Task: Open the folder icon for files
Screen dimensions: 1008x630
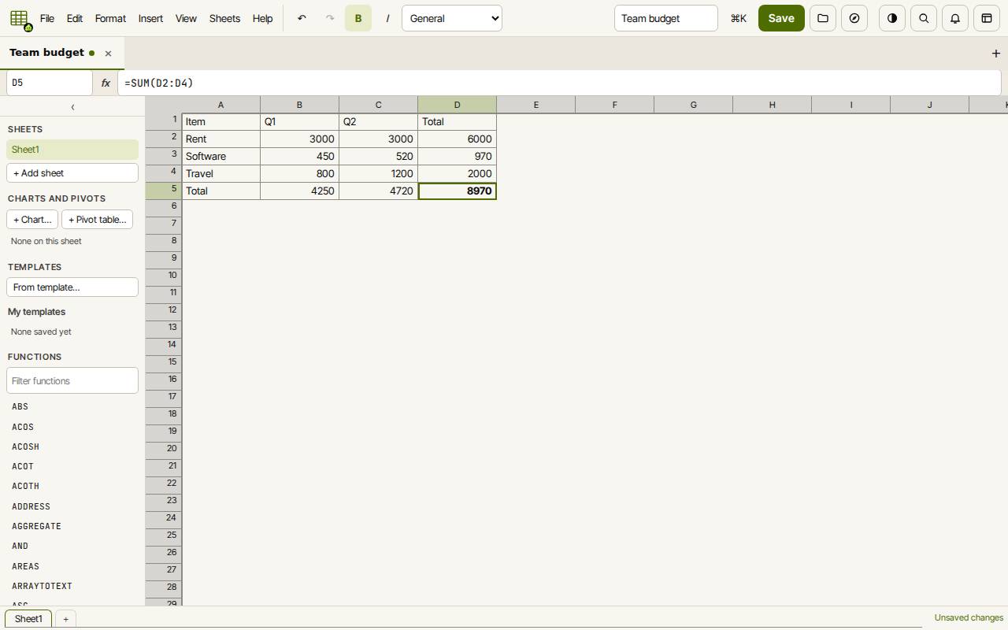Action: pyautogui.click(x=823, y=18)
